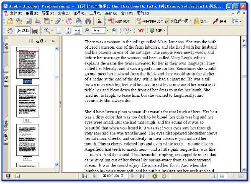The image size is (251, 184).
Task: Switch to Facing pages layout
Action: pos(241,176)
